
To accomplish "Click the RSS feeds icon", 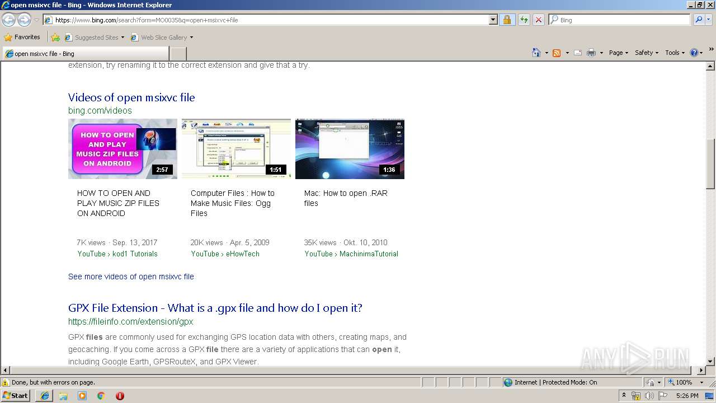I will click(557, 53).
